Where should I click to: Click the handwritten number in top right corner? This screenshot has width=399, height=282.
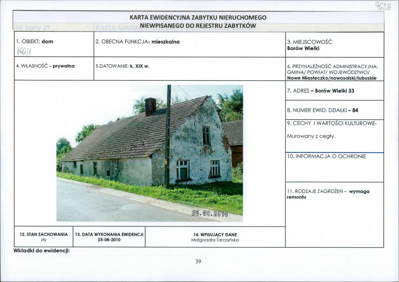[x=382, y=5]
